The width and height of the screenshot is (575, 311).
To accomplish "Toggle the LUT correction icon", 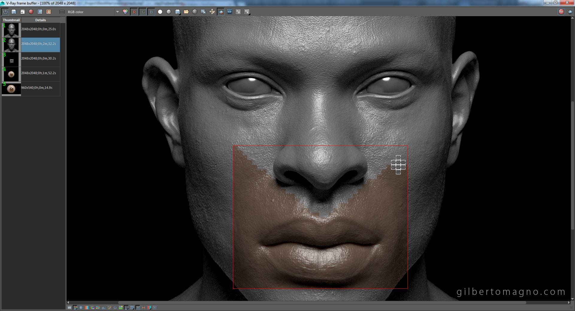I will 132,307.
